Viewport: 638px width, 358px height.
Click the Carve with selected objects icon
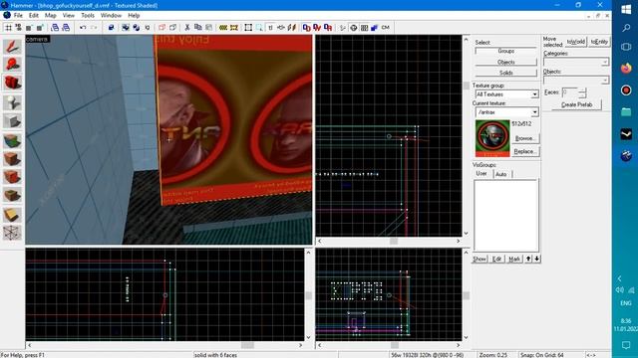click(x=112, y=28)
